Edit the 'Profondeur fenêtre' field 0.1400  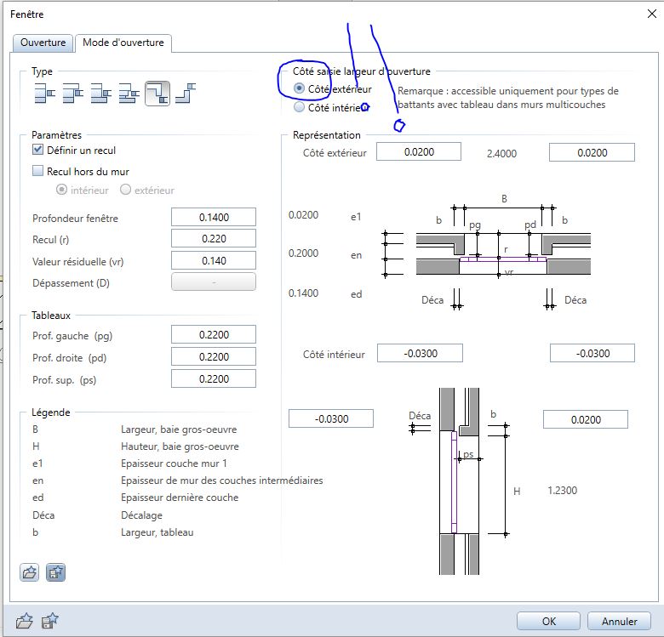214,217
